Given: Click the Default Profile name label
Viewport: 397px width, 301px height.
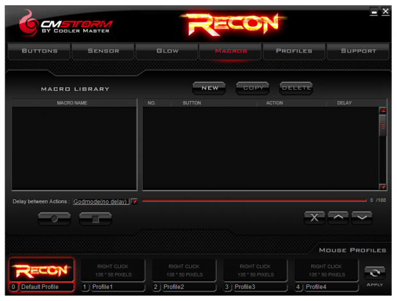Looking at the screenshot, I should (47, 287).
